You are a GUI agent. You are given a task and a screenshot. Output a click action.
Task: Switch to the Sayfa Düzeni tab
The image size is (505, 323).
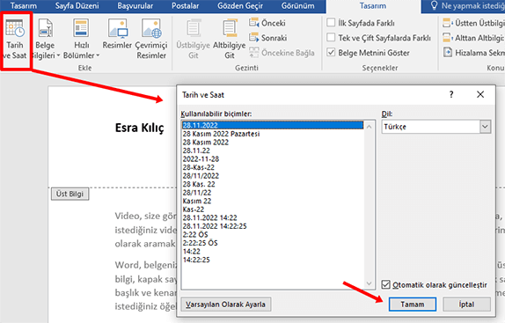point(77,6)
